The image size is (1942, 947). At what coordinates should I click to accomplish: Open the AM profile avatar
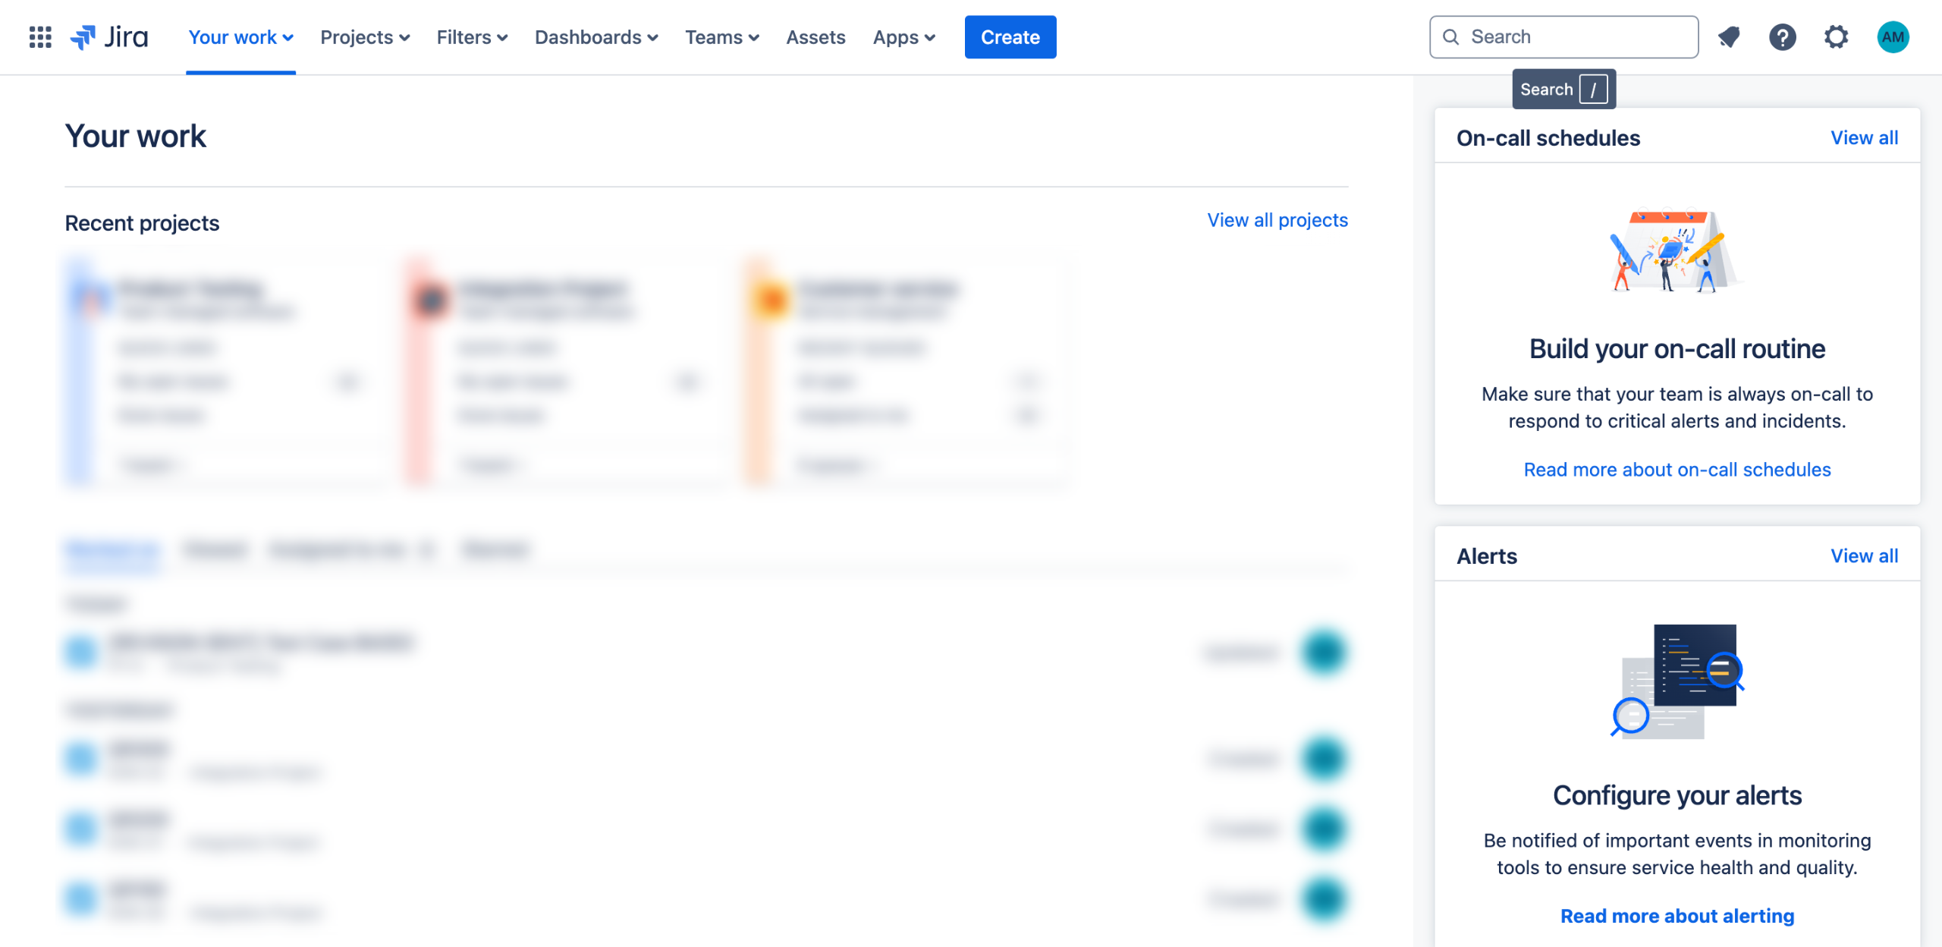pyautogui.click(x=1892, y=37)
